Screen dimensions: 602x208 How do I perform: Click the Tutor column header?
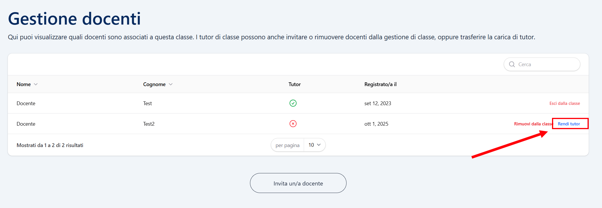(294, 84)
